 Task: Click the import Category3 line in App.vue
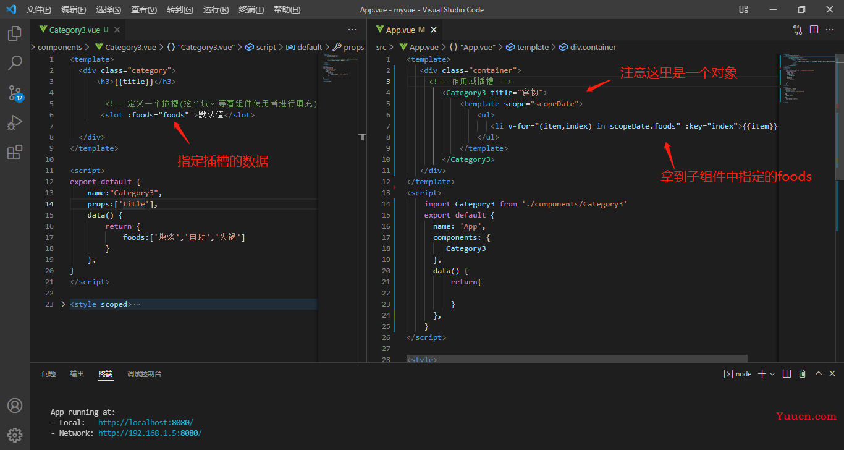pyautogui.click(x=526, y=204)
